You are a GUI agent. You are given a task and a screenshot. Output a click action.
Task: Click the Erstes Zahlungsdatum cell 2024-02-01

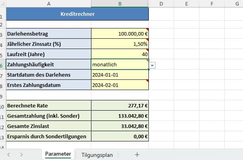pyautogui.click(x=120, y=85)
